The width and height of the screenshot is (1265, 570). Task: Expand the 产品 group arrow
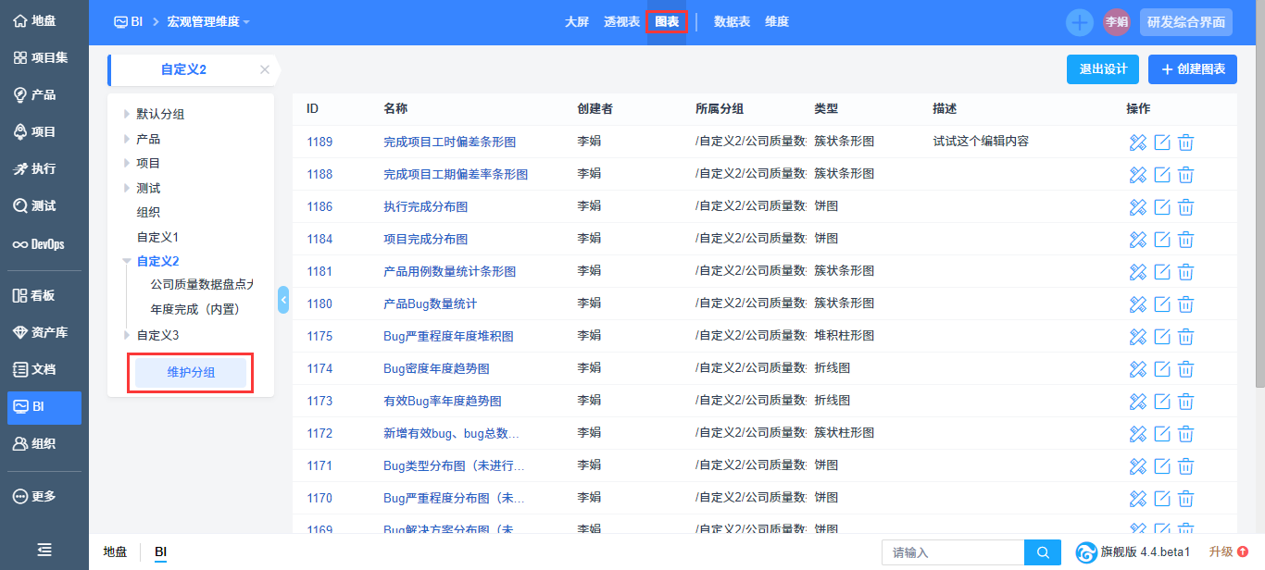(127, 139)
